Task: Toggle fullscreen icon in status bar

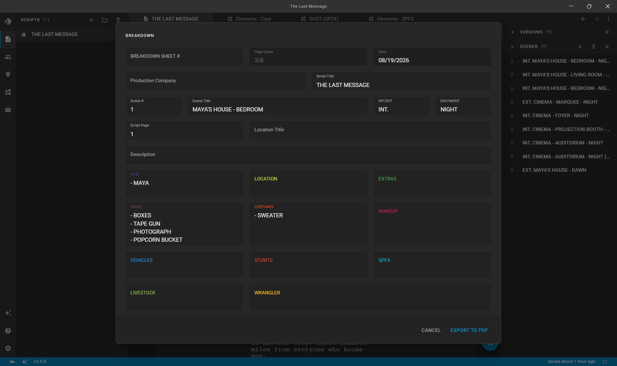Action: pos(605,362)
